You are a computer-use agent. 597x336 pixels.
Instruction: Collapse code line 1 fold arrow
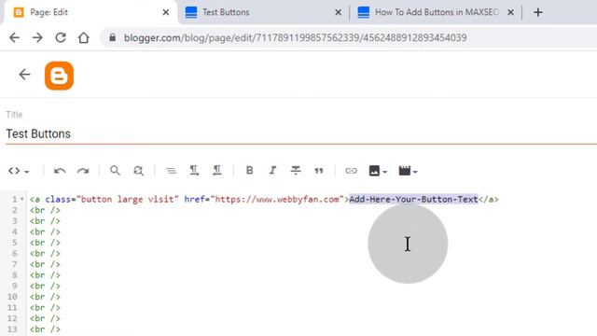pyautogui.click(x=22, y=199)
